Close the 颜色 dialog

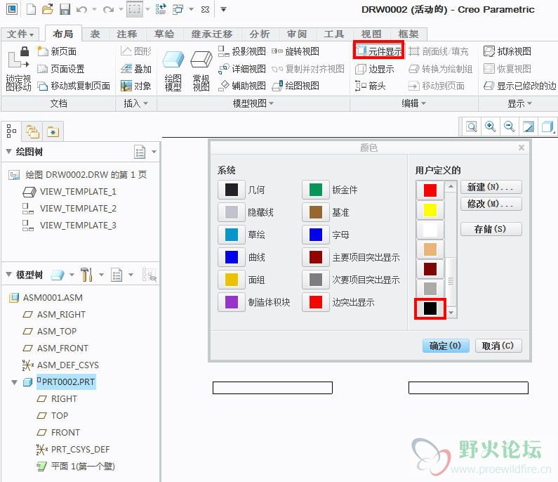522,148
